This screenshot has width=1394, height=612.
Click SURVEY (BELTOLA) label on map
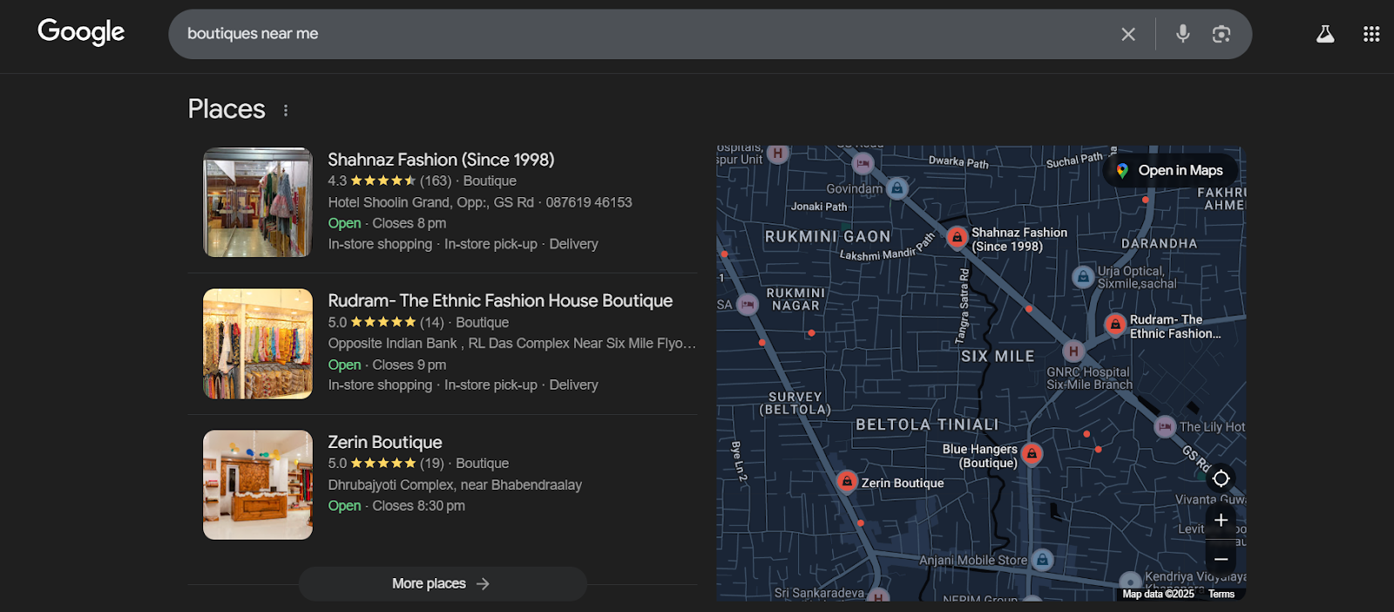coord(795,403)
